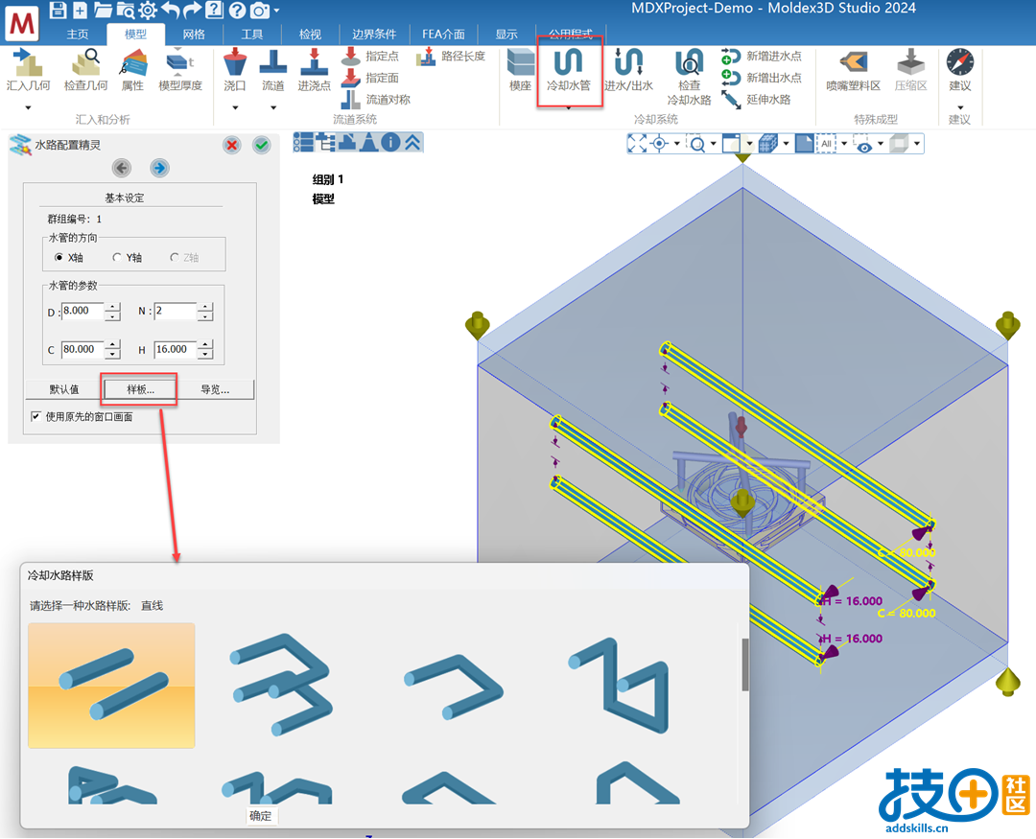Choose the 指定面 assign face tool

[x=370, y=78]
